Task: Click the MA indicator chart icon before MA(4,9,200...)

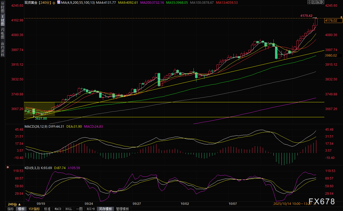Action: point(58,2)
